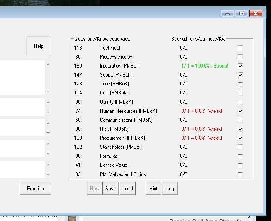Open the Help button

[x=39, y=46]
